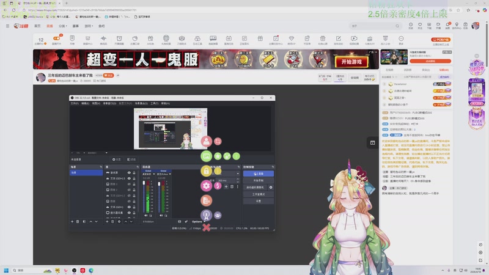
Task: Click 开始录制 button in OBS controls
Action: pyautogui.click(x=258, y=180)
